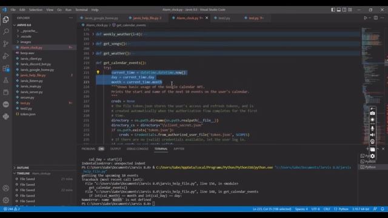Open Jarvis_main.py in the explorer
Screen dimensions: 388x218
[31, 87]
